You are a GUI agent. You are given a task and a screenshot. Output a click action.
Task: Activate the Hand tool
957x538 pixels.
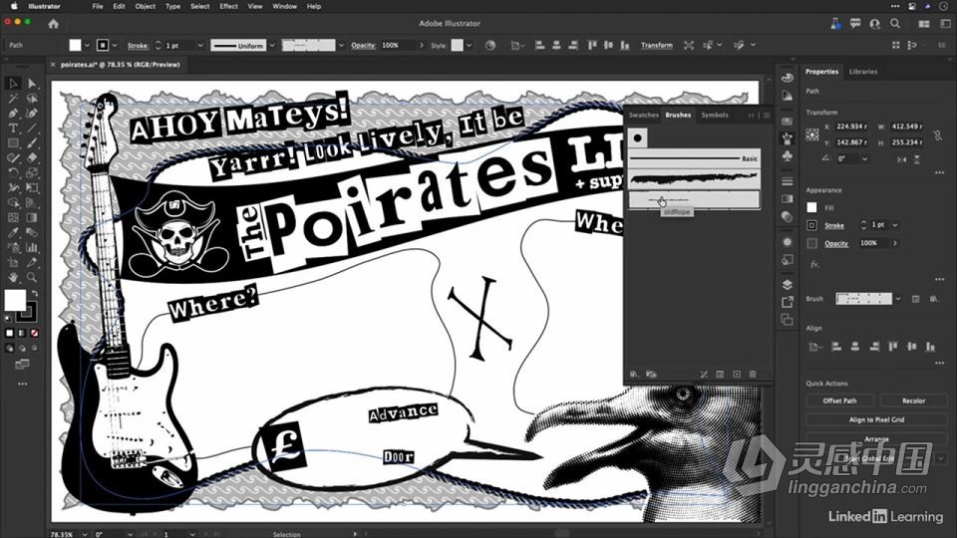click(13, 277)
